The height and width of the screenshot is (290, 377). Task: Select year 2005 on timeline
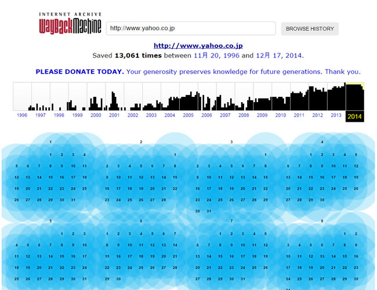(188, 115)
